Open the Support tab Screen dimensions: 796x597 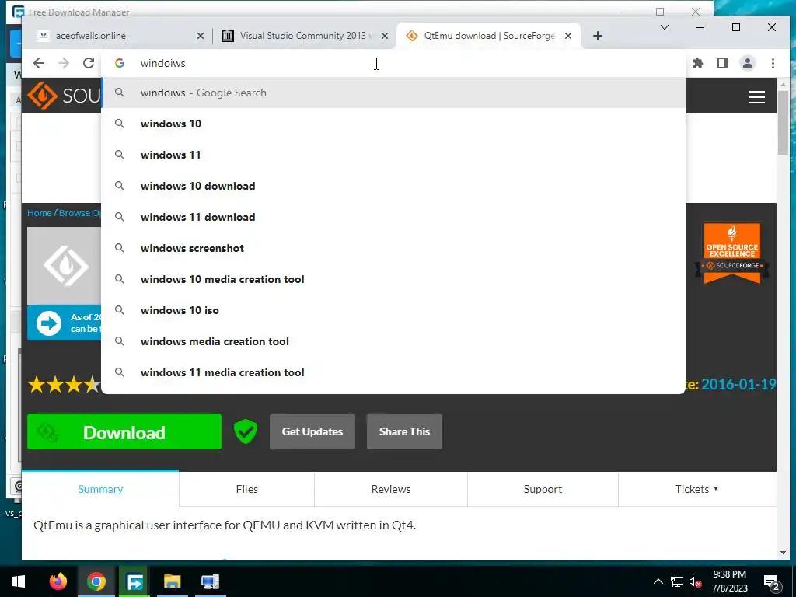(x=543, y=489)
